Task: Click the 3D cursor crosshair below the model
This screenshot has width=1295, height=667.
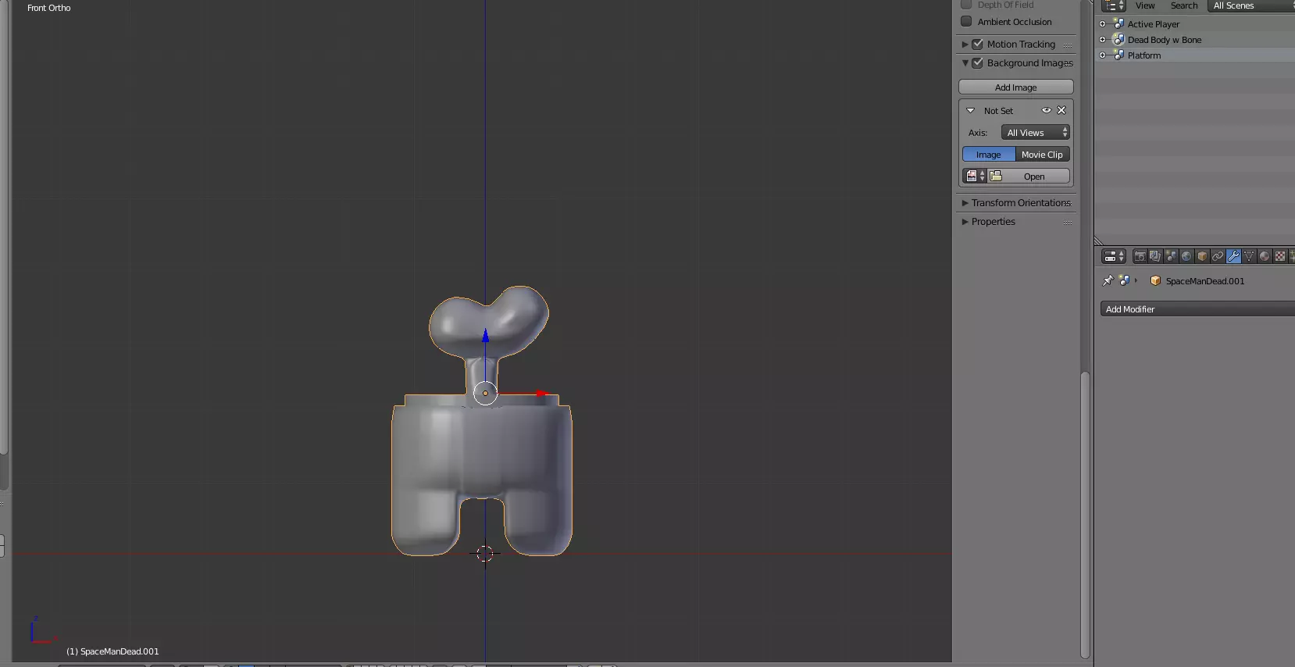Action: 484,554
